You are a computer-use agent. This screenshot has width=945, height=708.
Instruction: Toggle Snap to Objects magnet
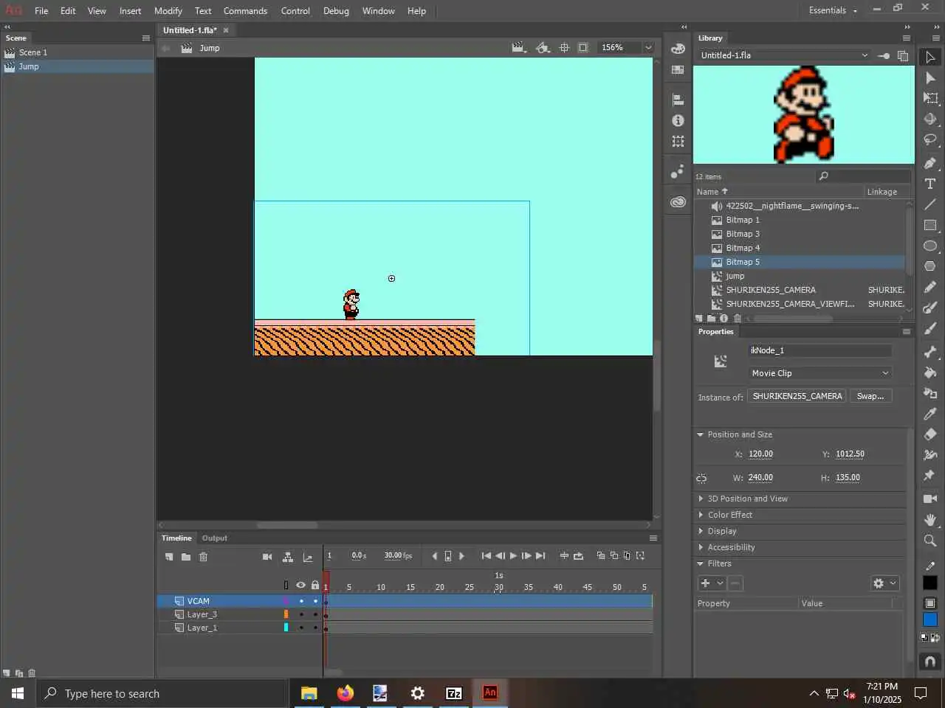(930, 662)
